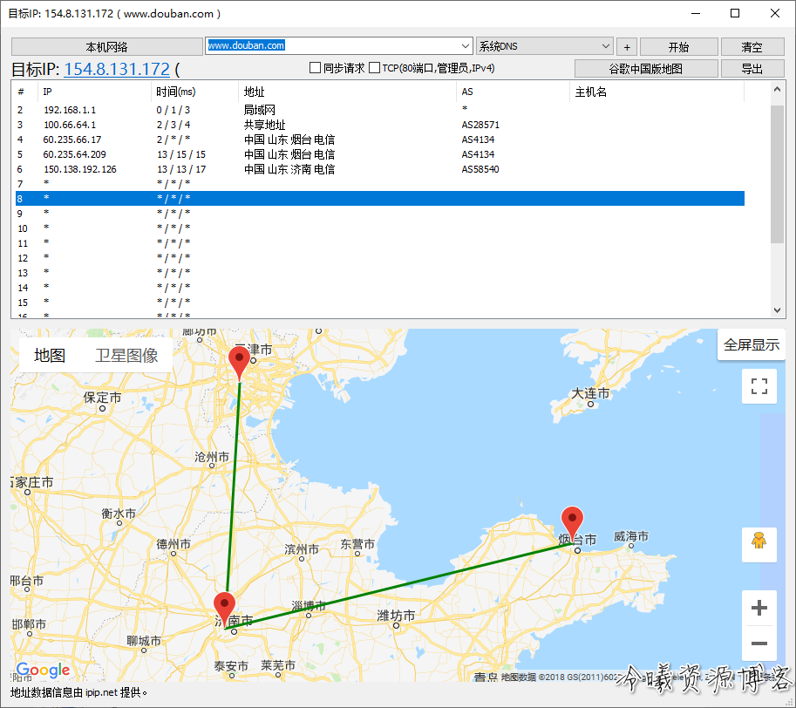Sort by the # column header

[25, 92]
